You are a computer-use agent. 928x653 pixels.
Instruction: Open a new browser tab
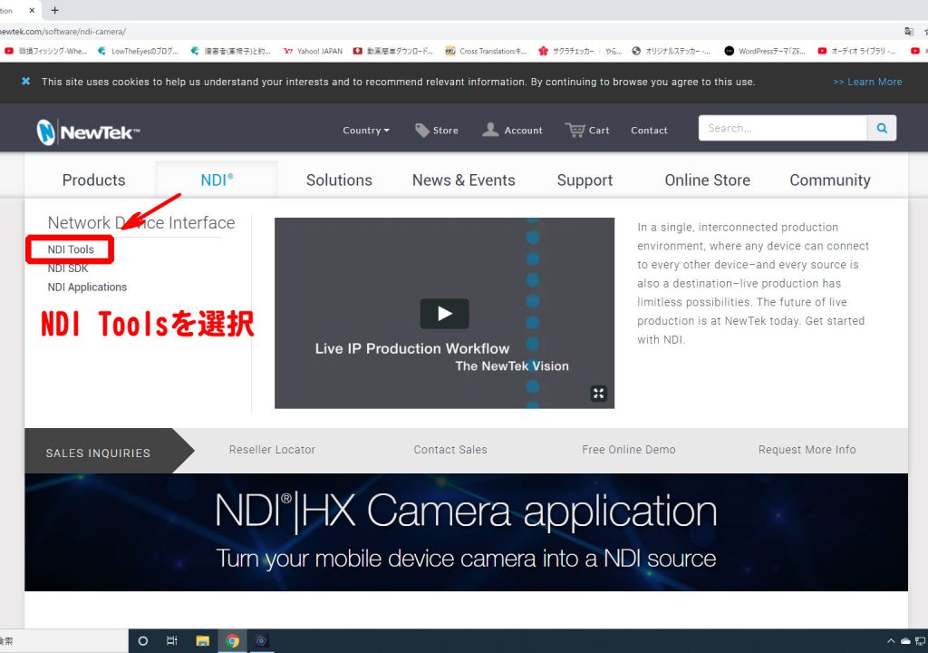click(x=54, y=10)
